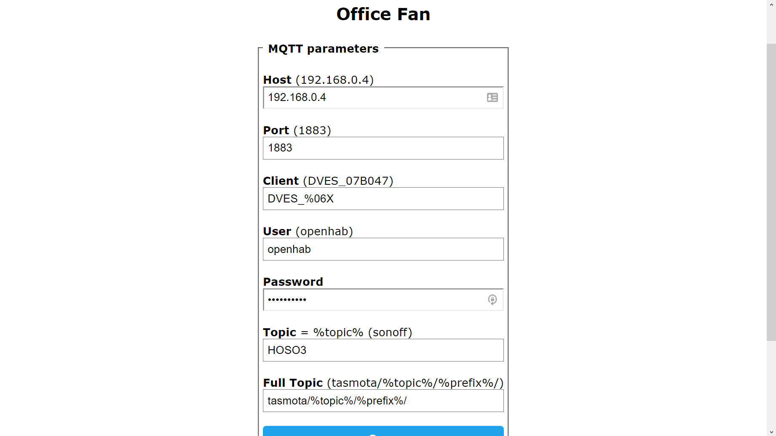
Task: Click the Password label text
Action: click(293, 282)
